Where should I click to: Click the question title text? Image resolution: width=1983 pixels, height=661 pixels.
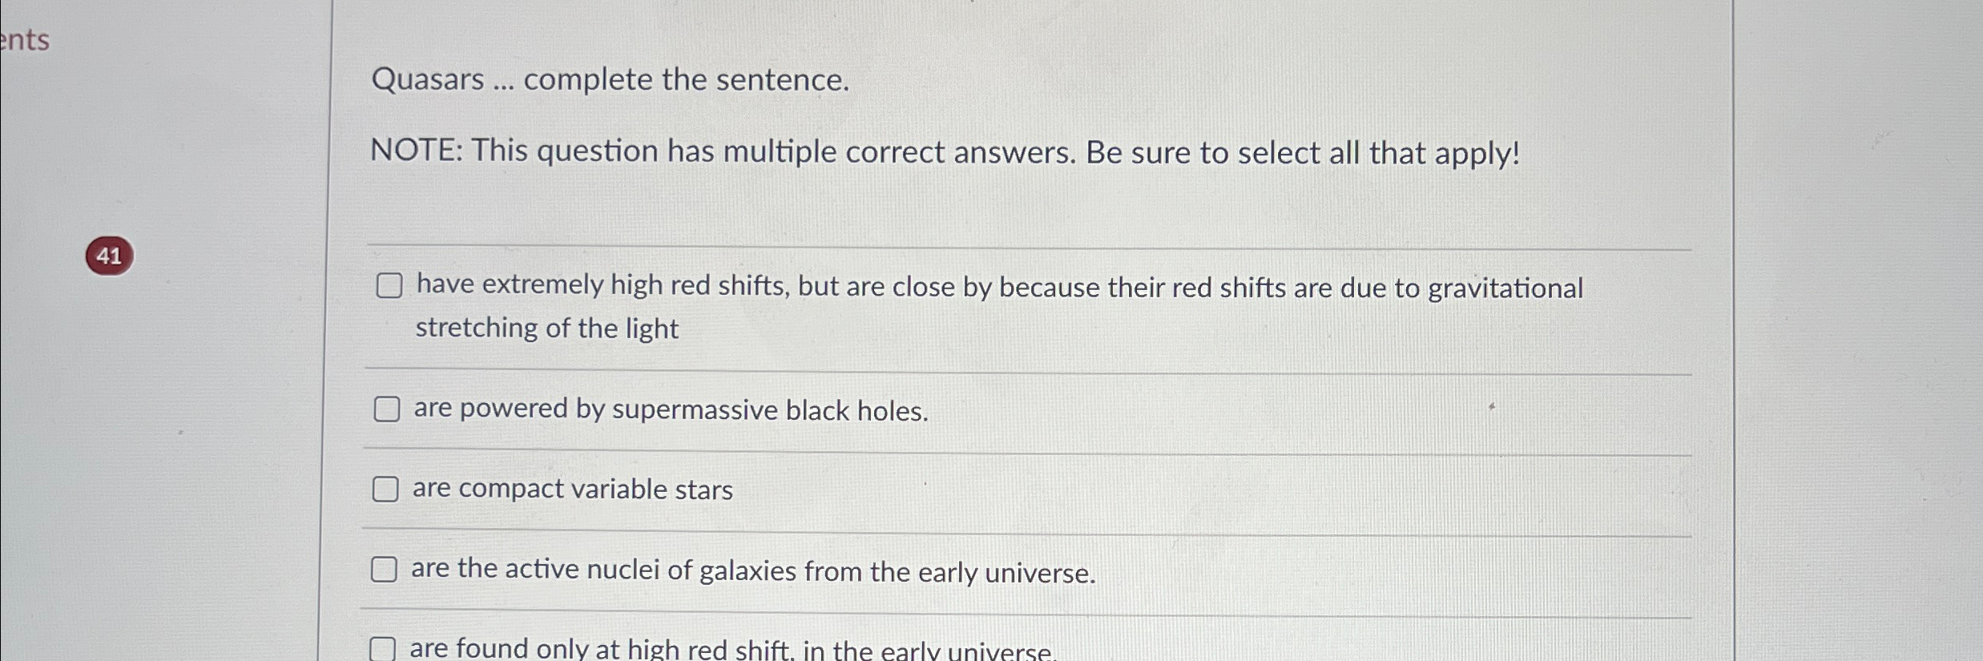click(610, 79)
